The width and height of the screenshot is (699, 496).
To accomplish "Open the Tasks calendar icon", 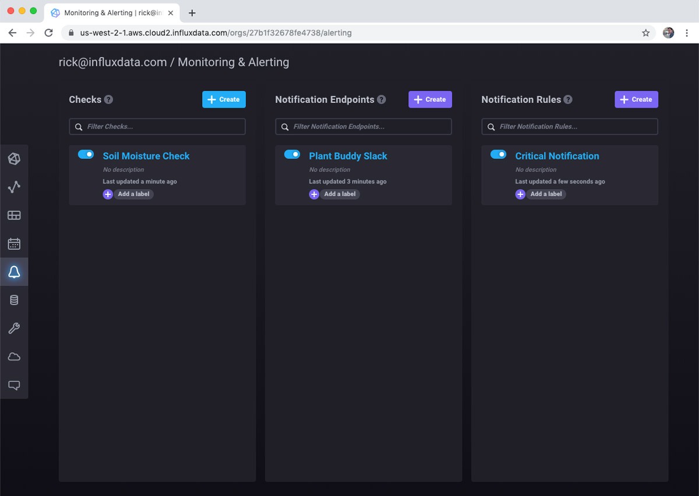I will coord(14,243).
